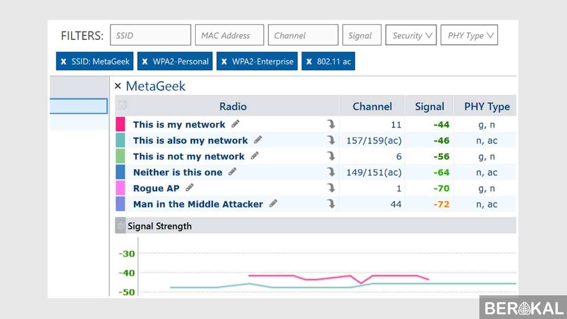Click the magenta swatch for Rogue AP
This screenshot has width=567, height=319.
[x=120, y=188]
